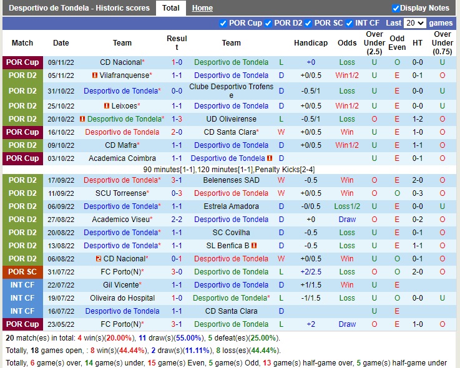Click the games over/under summary line
Screen dimensions: 460x368
(226, 363)
